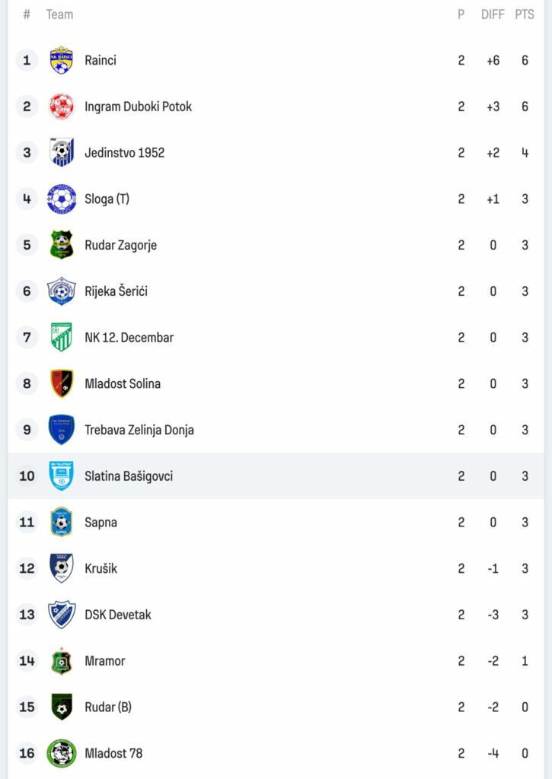Click the Mramor green club crest
Image resolution: width=552 pixels, height=779 pixels.
pyautogui.click(x=62, y=661)
